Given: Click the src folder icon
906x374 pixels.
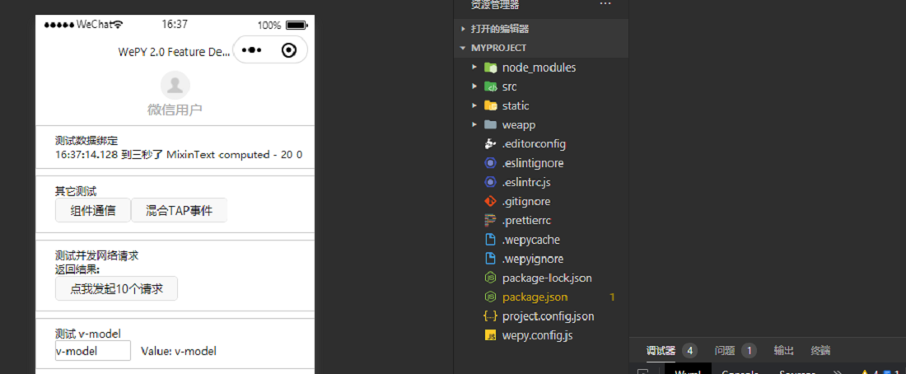Looking at the screenshot, I should click(x=490, y=86).
